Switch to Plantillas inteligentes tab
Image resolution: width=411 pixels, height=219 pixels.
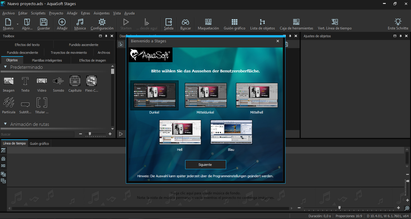click(x=47, y=60)
